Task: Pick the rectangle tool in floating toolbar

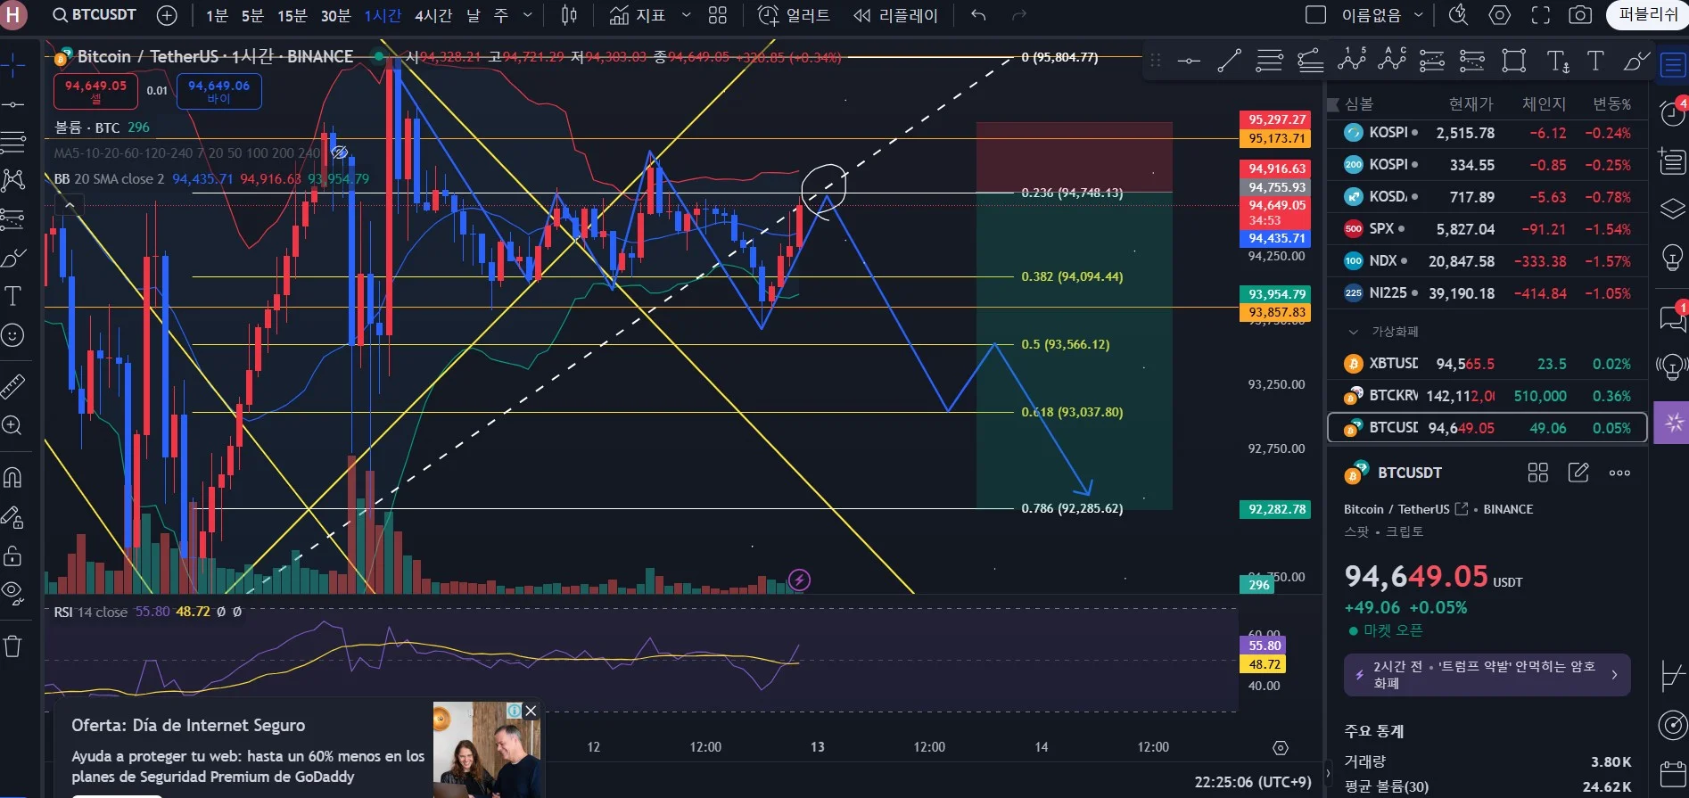Action: [1514, 61]
